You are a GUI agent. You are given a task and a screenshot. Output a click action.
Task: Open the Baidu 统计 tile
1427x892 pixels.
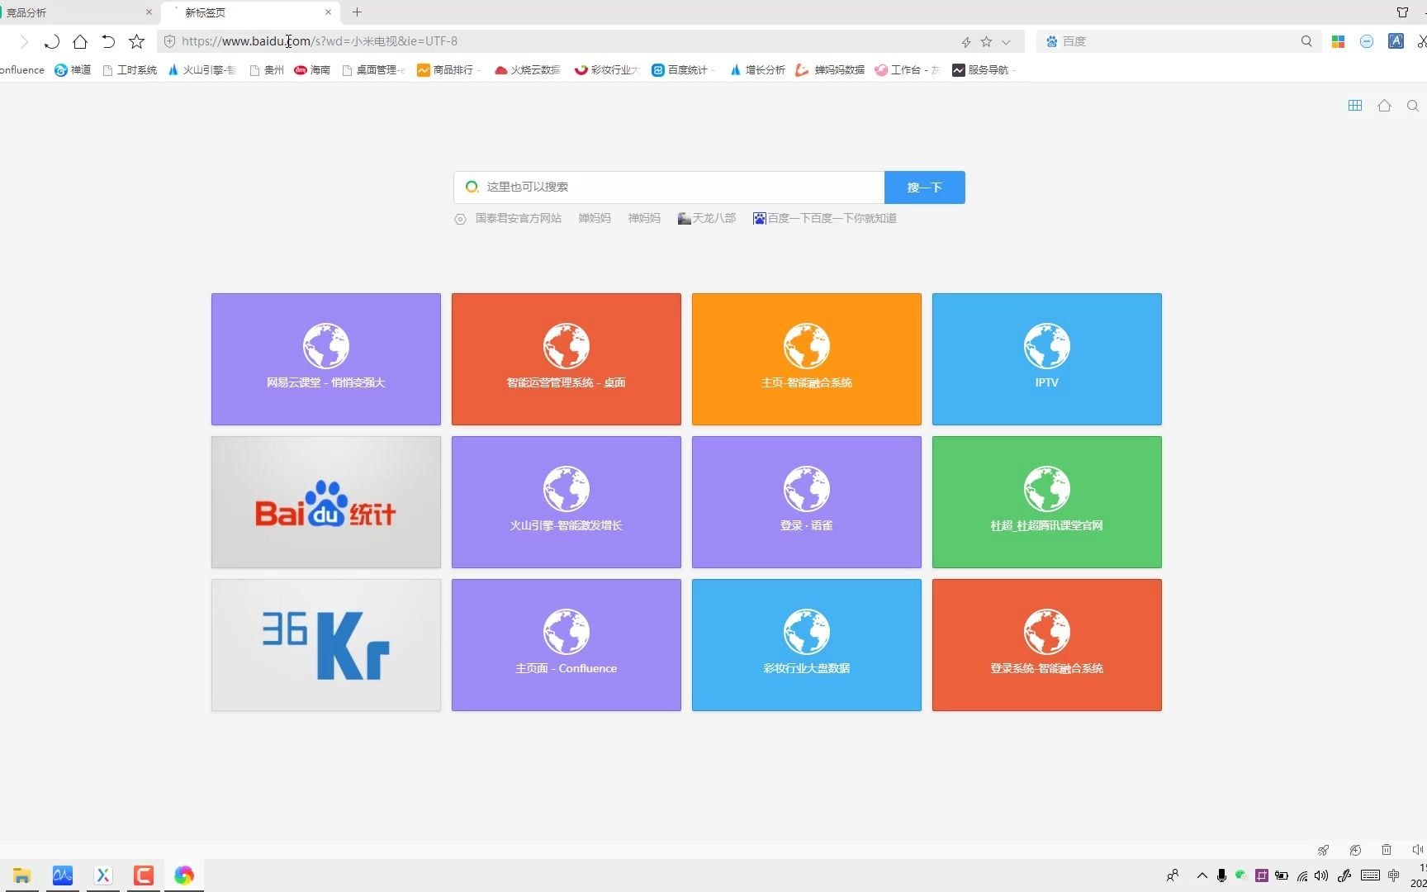pos(326,502)
